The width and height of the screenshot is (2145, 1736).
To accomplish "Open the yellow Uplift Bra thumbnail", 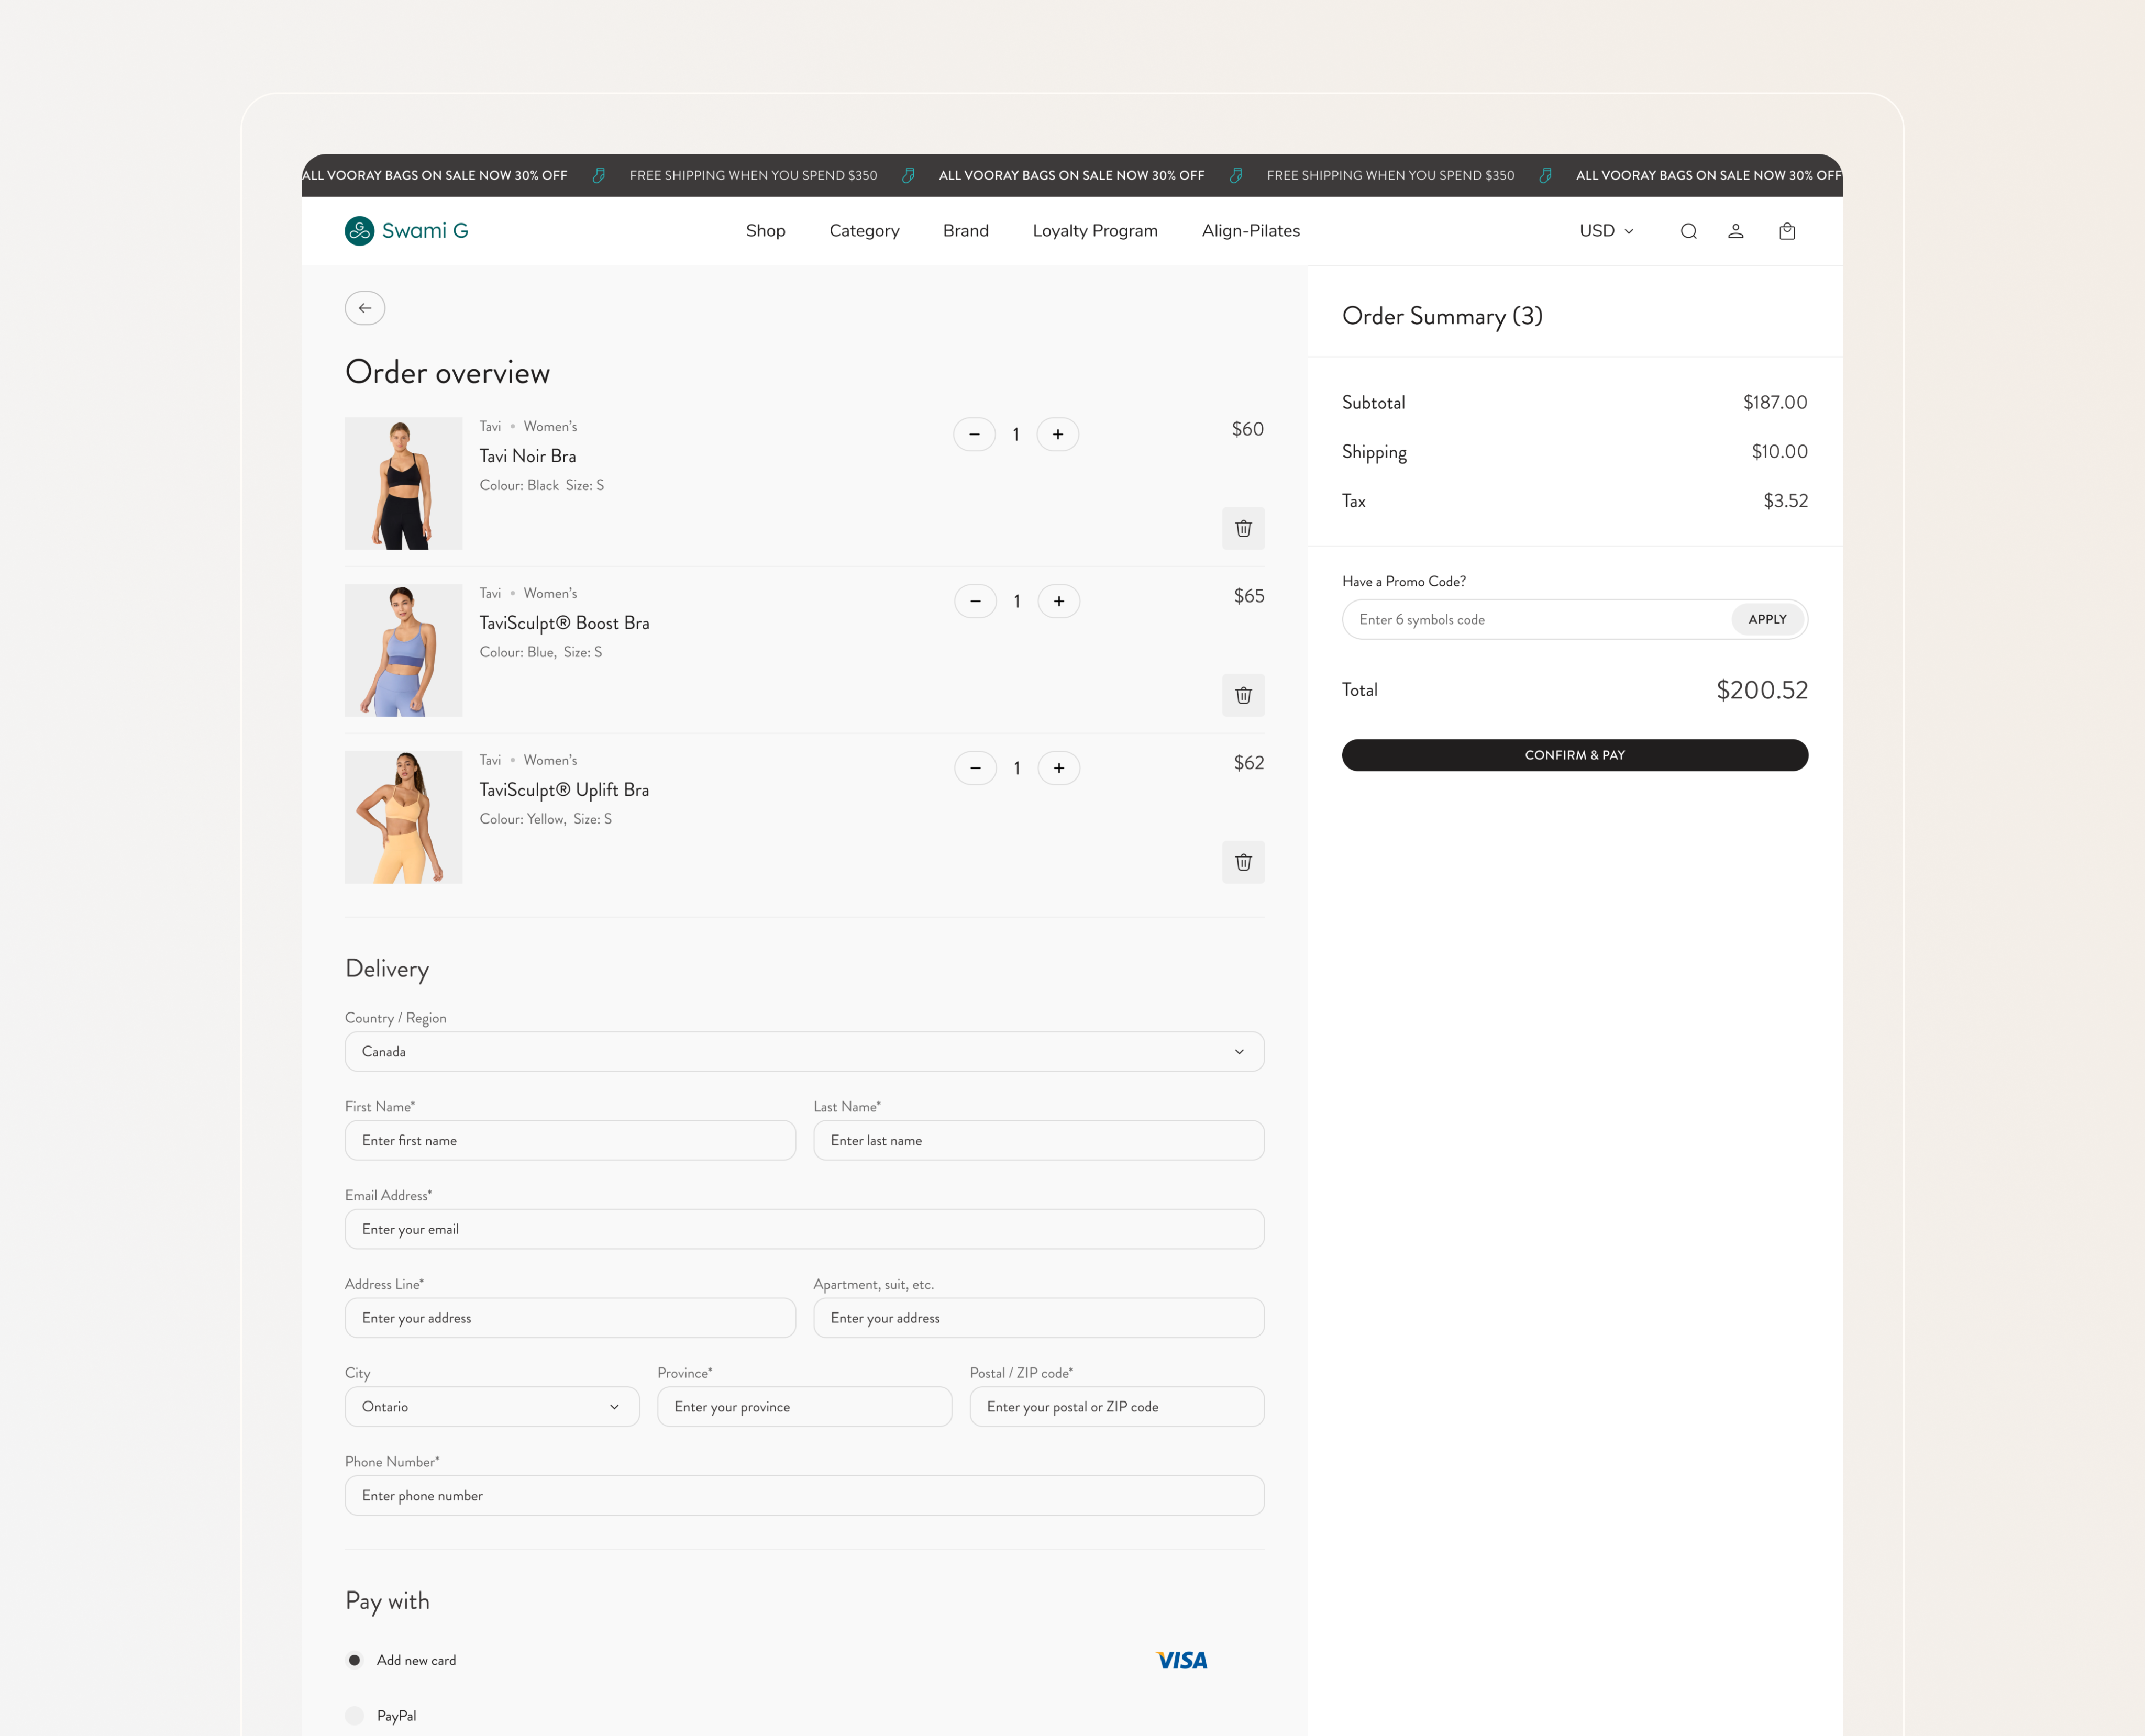I will (x=403, y=817).
